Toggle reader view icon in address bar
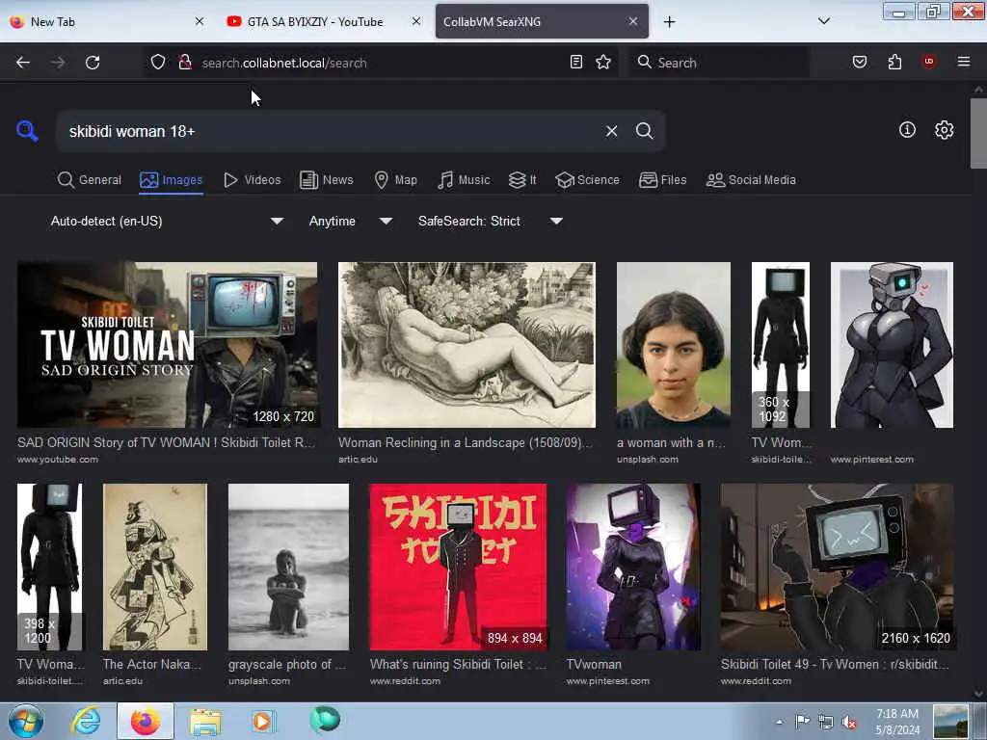Viewport: 987px width, 740px height. click(x=576, y=62)
